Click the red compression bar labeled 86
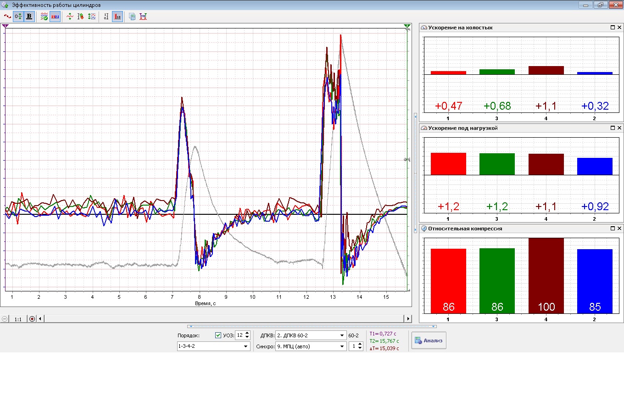Viewport: 624px width, 413px height. coord(448,281)
